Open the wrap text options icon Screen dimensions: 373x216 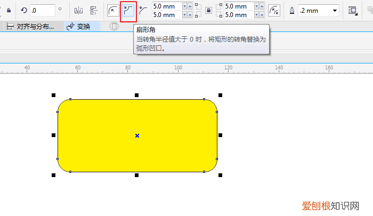[352, 10]
